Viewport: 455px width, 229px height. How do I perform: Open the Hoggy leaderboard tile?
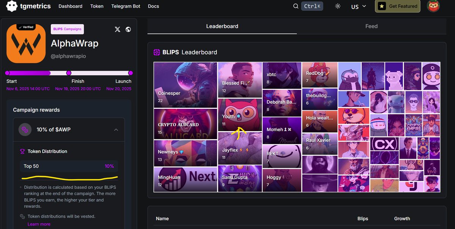tap(282, 180)
